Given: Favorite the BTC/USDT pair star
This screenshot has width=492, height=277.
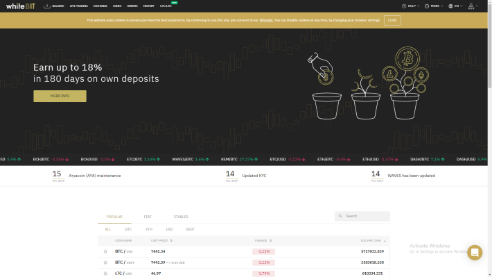Looking at the screenshot, I should [x=105, y=262].
